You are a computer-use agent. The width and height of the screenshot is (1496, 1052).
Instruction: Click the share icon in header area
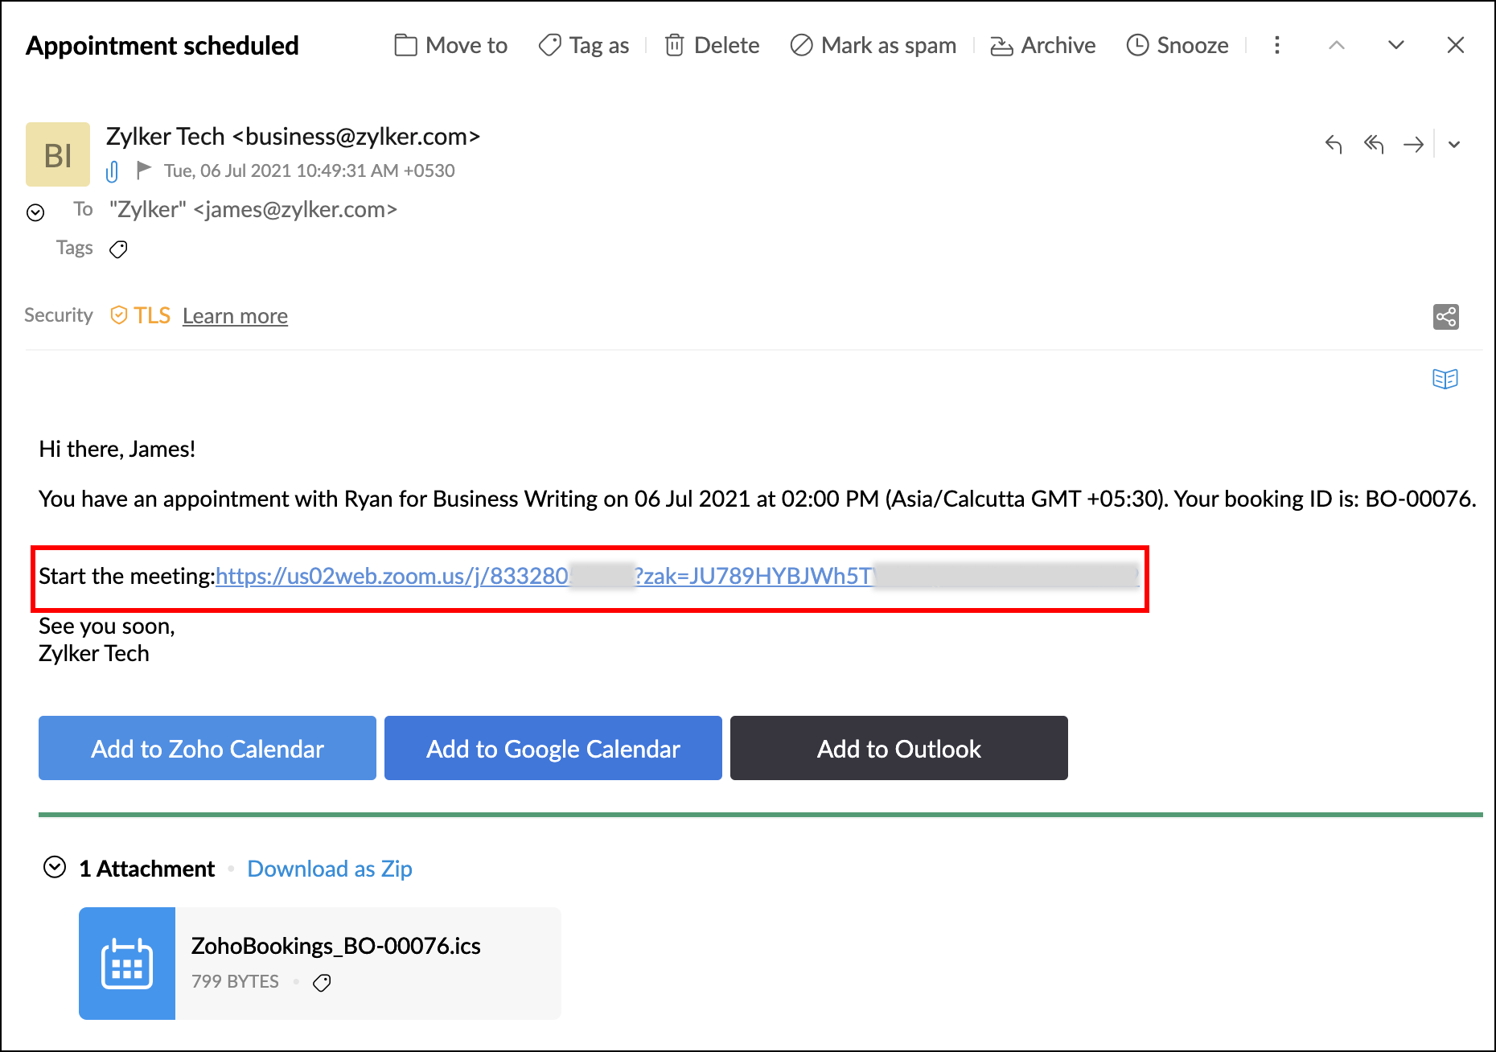[1446, 316]
